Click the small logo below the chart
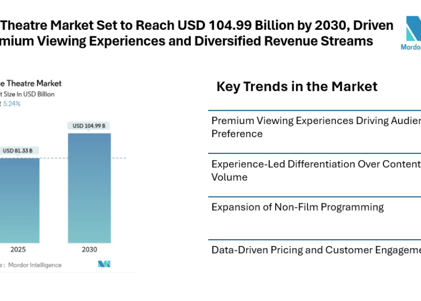Viewport: 421px width, 301px height. [x=104, y=264]
